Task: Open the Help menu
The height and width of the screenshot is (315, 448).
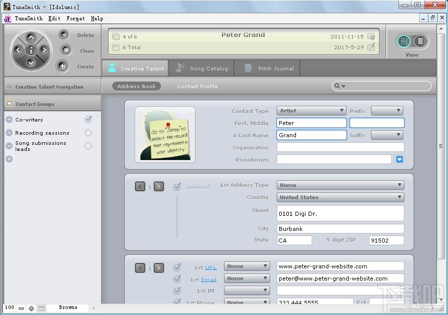Action: pos(97,18)
